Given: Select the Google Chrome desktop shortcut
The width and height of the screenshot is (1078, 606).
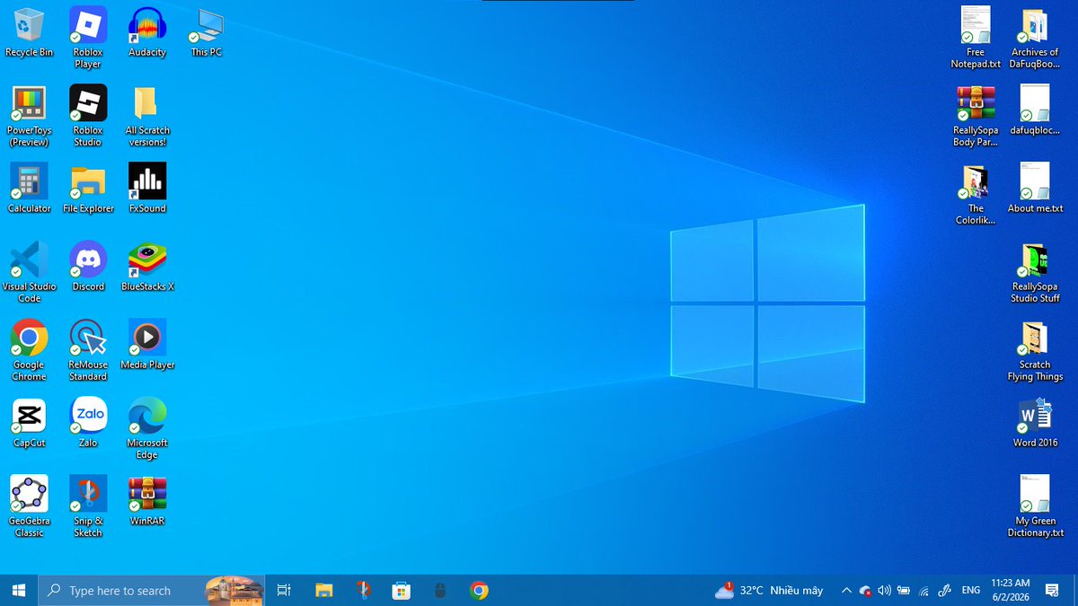Looking at the screenshot, I should pos(29,350).
